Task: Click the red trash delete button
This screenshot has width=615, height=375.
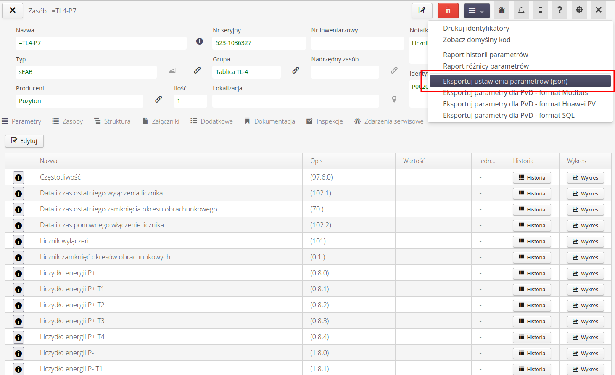Action: coord(448,11)
